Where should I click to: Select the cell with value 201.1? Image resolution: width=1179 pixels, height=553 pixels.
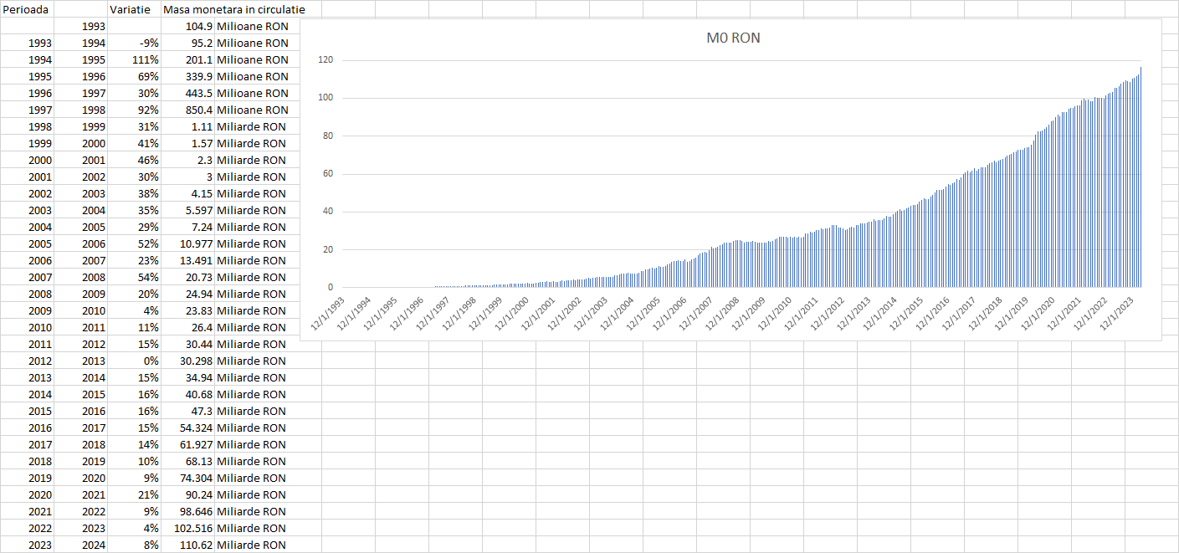point(187,59)
